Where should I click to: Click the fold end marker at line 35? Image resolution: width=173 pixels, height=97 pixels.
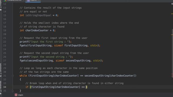[13, 91]
